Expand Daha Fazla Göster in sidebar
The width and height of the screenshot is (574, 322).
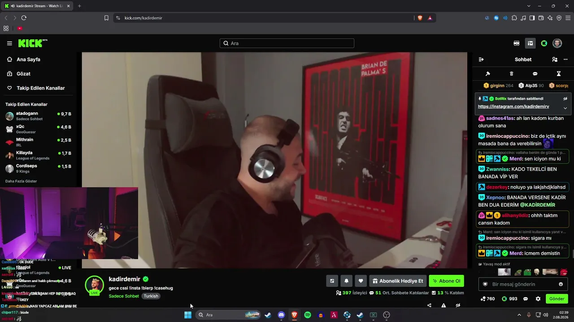21,181
